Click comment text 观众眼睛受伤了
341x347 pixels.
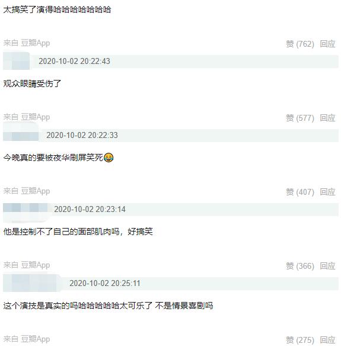(32, 83)
